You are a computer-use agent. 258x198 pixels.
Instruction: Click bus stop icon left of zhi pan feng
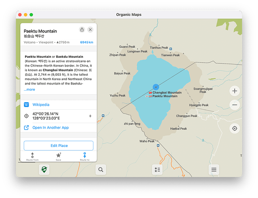[x=103, y=116]
